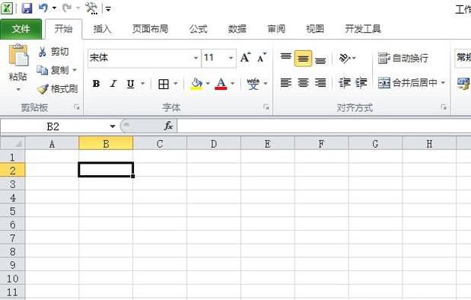Viewport: 471px width, 300px height.
Task: Toggle align text left
Action: pos(285,82)
